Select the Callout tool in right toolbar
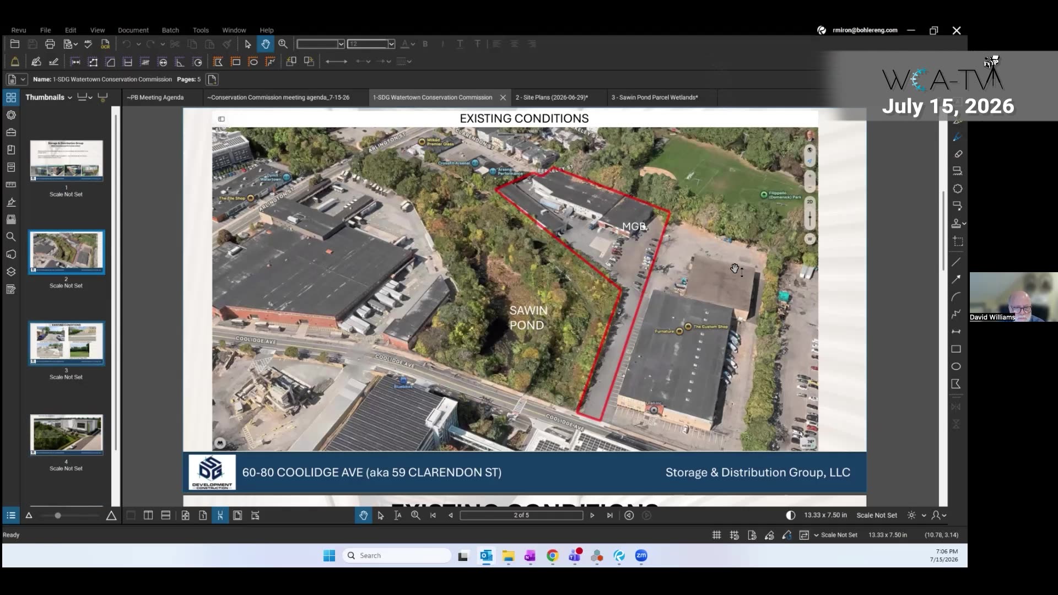 coord(958,206)
